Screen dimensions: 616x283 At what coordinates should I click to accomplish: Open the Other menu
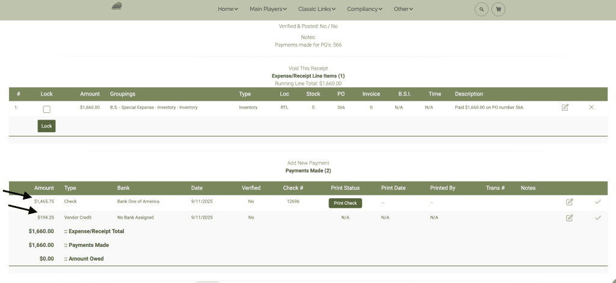click(x=404, y=9)
